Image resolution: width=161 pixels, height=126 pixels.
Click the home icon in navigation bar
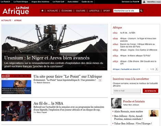[x=42, y=11]
